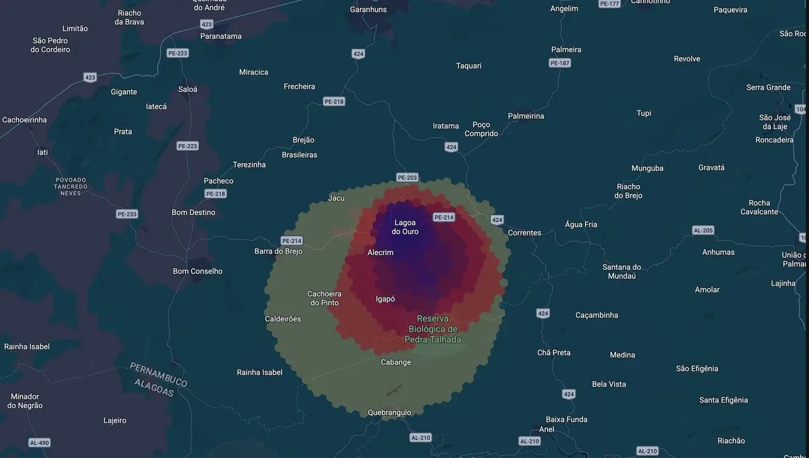Viewport: 809px width, 458px height.
Task: Select the Serra Grande label
Action: pyautogui.click(x=768, y=88)
